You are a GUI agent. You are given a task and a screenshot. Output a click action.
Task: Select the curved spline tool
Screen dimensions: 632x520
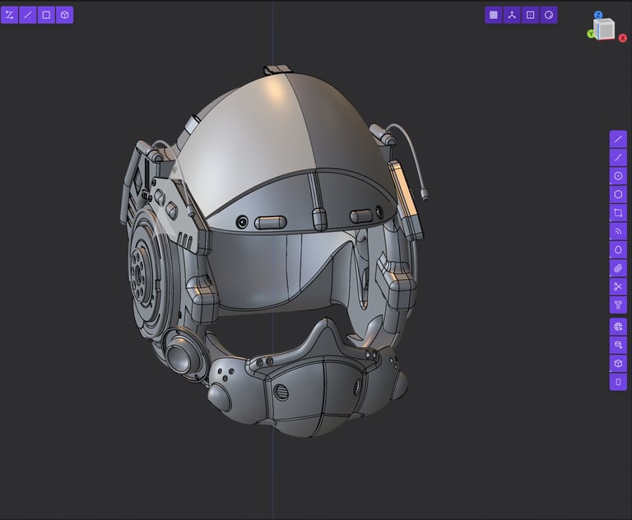(618, 158)
